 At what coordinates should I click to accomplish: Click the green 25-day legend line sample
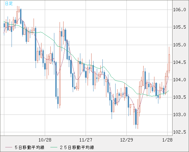click(54, 147)
